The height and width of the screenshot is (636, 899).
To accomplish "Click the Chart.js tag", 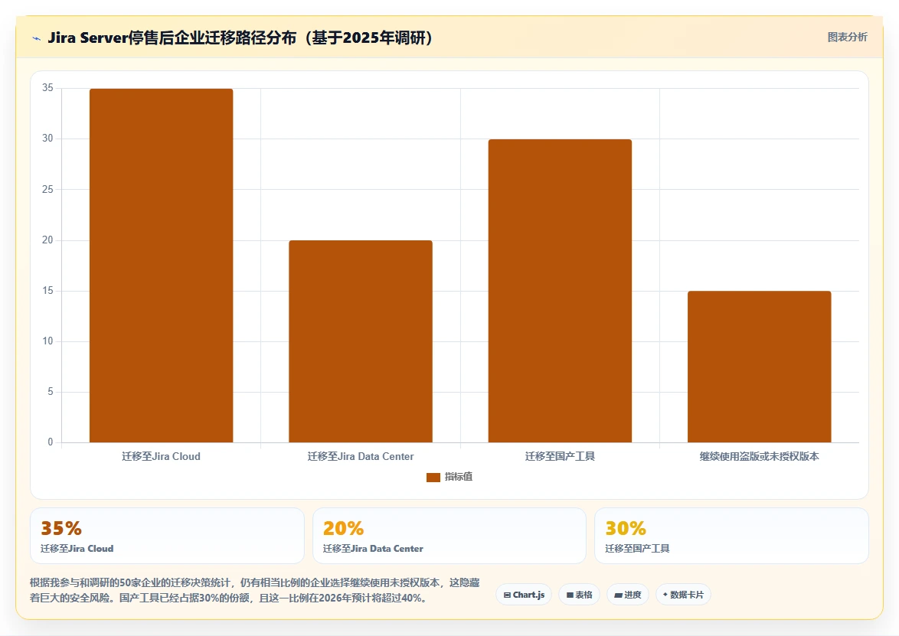I will click(x=524, y=595).
